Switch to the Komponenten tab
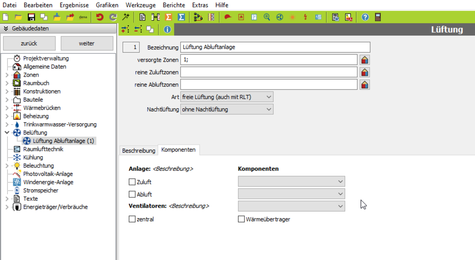 point(179,150)
